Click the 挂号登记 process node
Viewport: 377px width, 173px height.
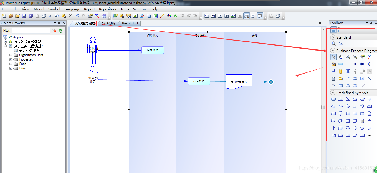[199, 81]
